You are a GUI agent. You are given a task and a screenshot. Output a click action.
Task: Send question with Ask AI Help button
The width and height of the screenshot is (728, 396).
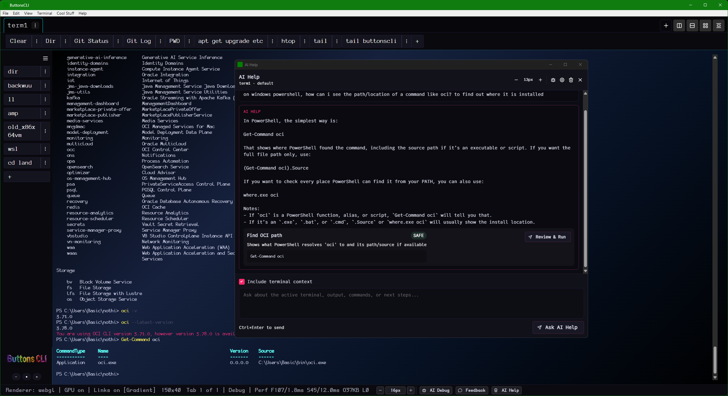click(558, 328)
